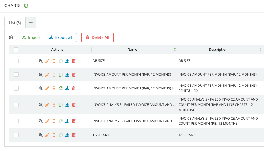Image resolution: width=264 pixels, height=151 pixels.
Task: Toggle the select-all checkbox in table header
Action: [x=16, y=50]
